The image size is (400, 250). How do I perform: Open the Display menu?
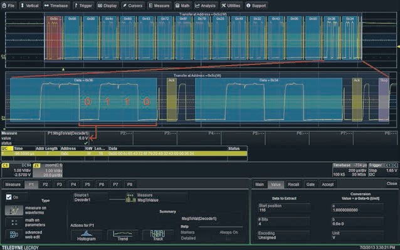(107, 6)
